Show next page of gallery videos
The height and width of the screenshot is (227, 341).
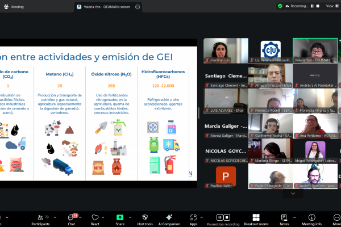point(293,194)
